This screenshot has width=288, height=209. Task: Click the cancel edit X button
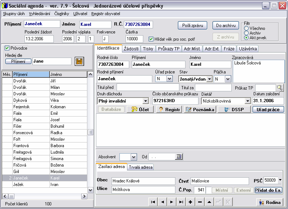[228, 202]
